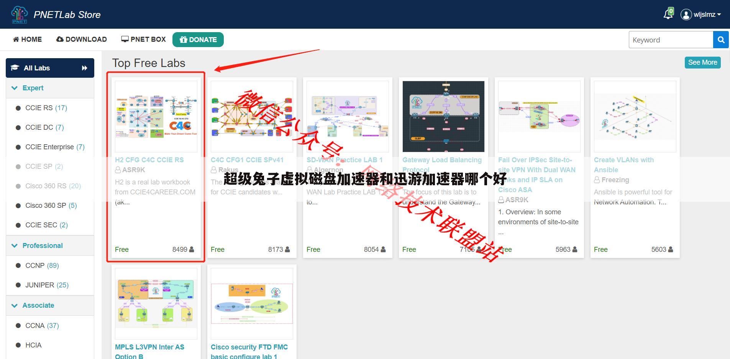
Task: Select Cisco 360 SP (5) category
Action: [x=51, y=206]
